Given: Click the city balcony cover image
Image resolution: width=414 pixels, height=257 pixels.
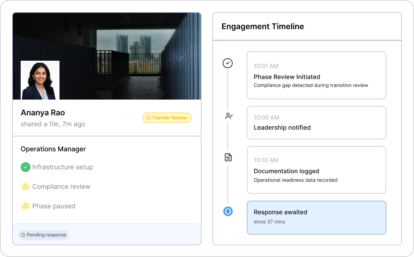Looking at the screenshot, I should click(130, 53).
